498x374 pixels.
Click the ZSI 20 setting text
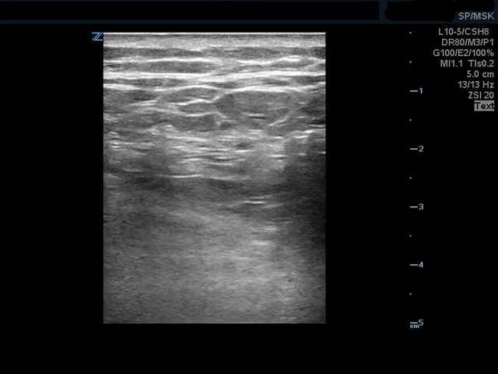481,95
